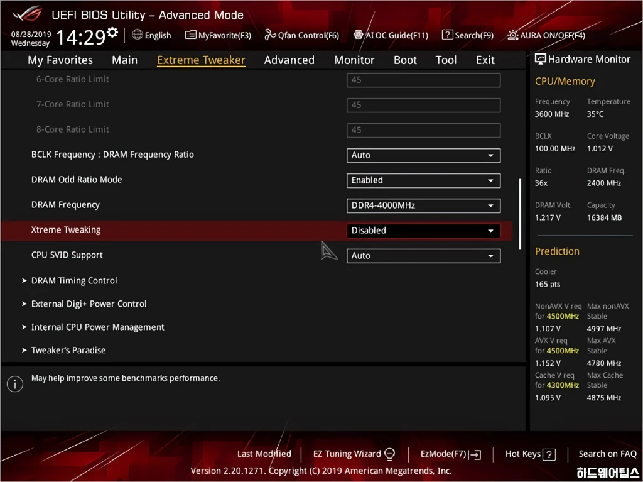
Task: Click the vertical scrollbar of settings list
Action: (x=521, y=214)
